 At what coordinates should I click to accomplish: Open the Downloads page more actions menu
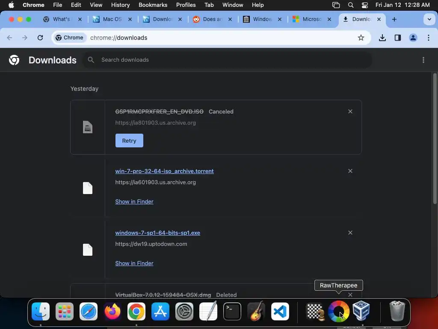(x=423, y=60)
